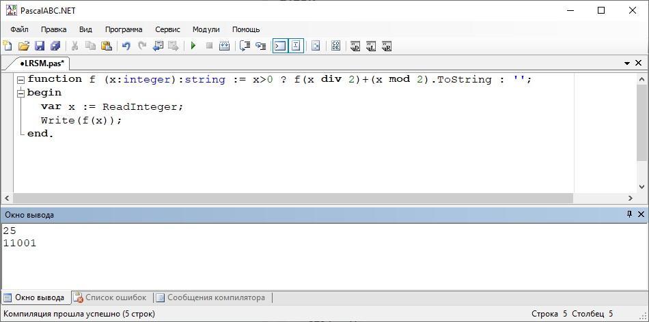Toggle the output window toolbar button
Viewport: 649px width, 322px height.
point(280,46)
